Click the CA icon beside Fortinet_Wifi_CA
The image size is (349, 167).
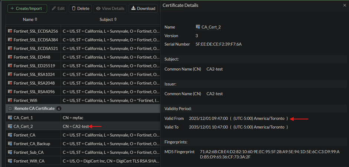(x=10, y=161)
